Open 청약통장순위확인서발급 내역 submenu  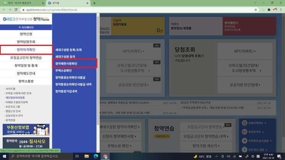point(73,84)
